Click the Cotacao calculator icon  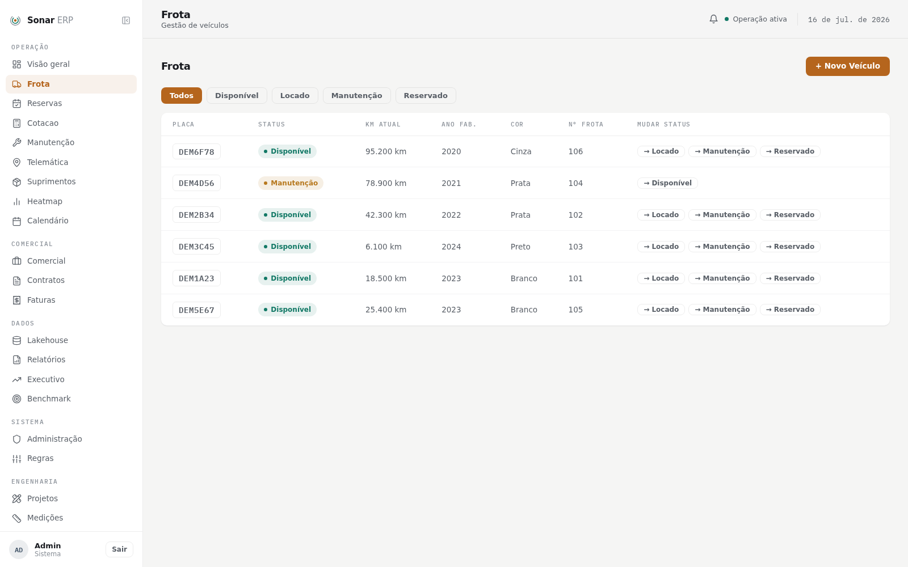click(x=17, y=123)
